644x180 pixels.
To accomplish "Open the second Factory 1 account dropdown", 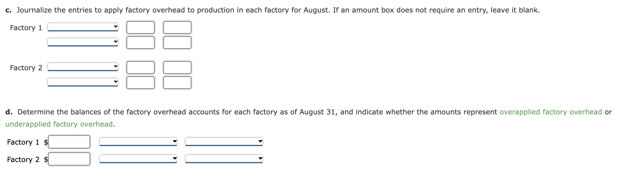I will click(83, 42).
